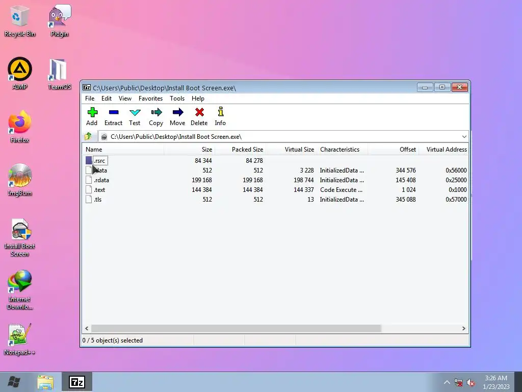The image size is (522, 392).
Task: Sort by Offset column header
Action: pos(393,150)
